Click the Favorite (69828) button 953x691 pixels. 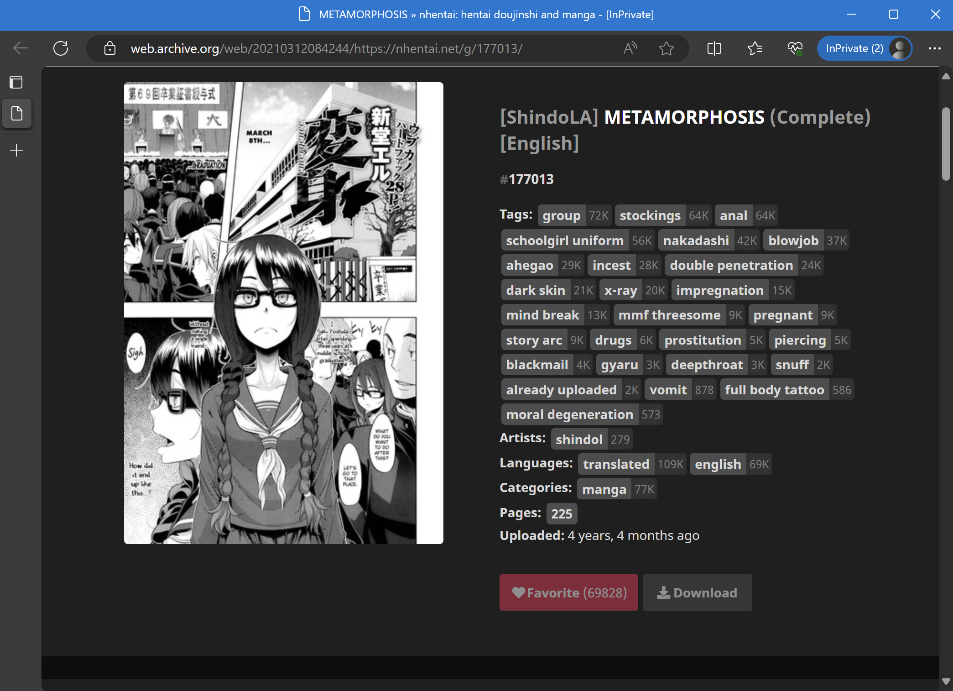(x=568, y=592)
